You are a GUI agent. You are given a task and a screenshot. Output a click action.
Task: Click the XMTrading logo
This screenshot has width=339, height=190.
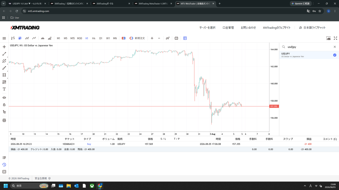point(25,28)
